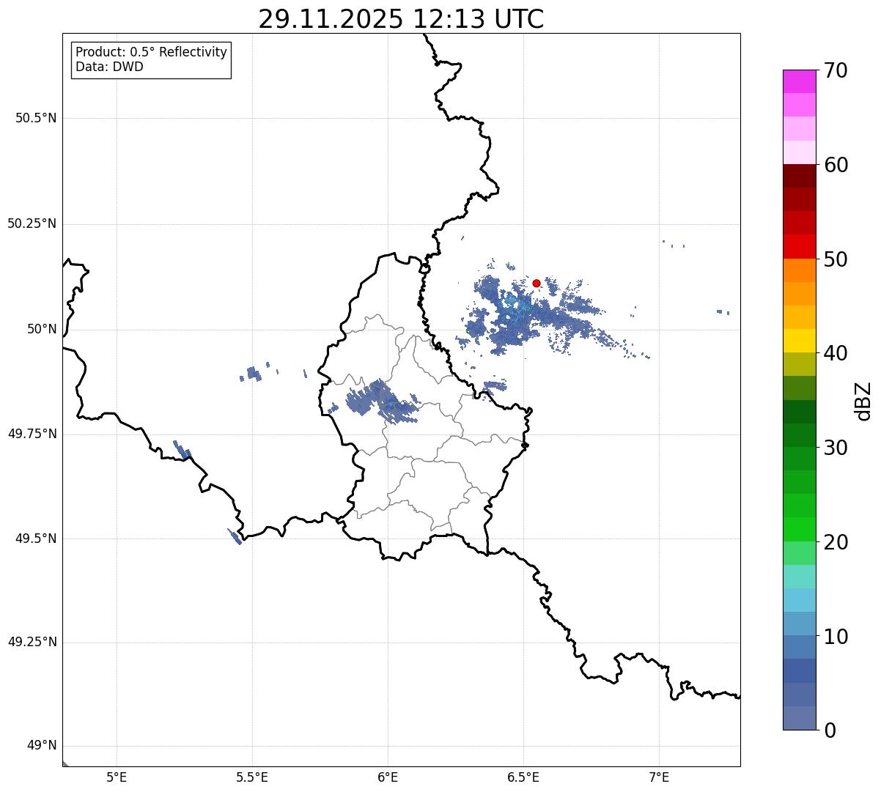The width and height of the screenshot is (881, 792).
Task: Click the '49°N' latitude label
Action: pyautogui.click(x=42, y=746)
